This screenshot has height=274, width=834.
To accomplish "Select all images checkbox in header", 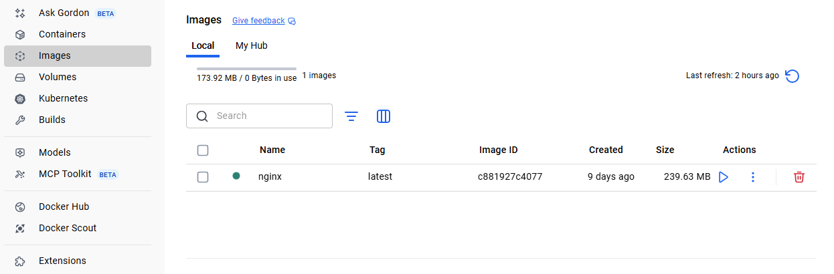I will (x=203, y=150).
